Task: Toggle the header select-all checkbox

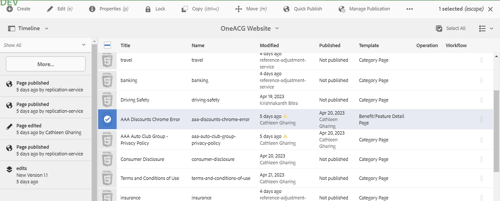Action: (x=107, y=45)
